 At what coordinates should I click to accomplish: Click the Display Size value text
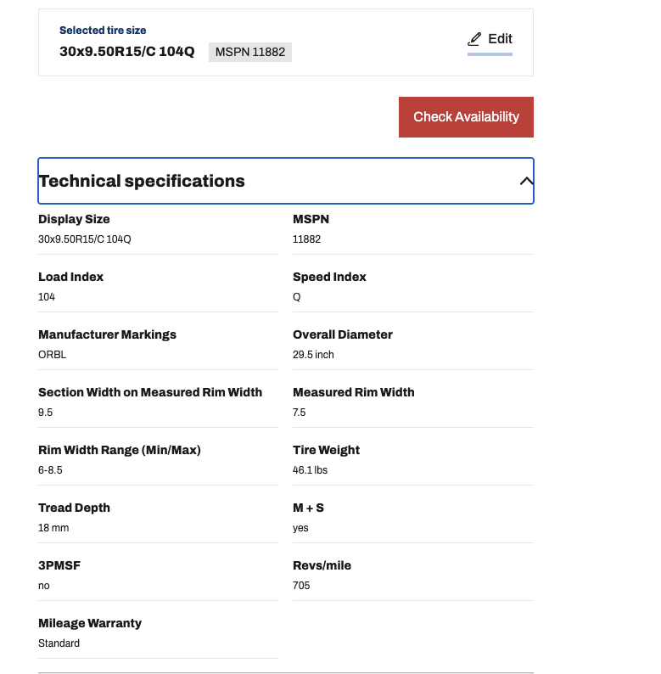[85, 239]
